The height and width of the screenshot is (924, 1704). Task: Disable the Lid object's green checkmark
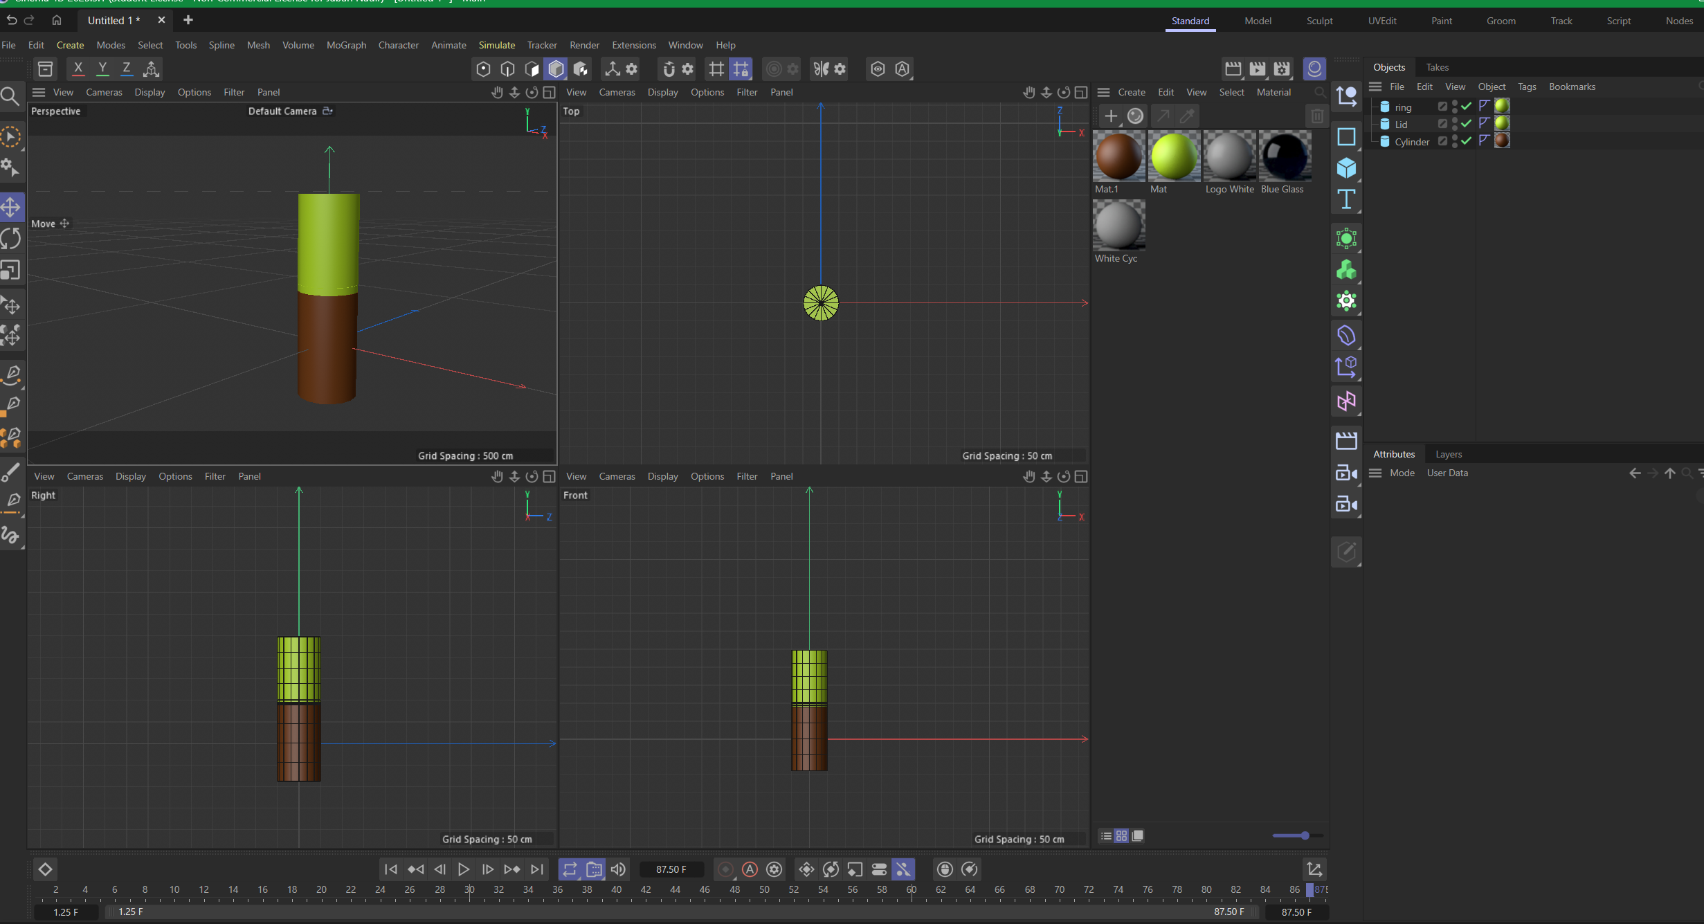(1466, 124)
